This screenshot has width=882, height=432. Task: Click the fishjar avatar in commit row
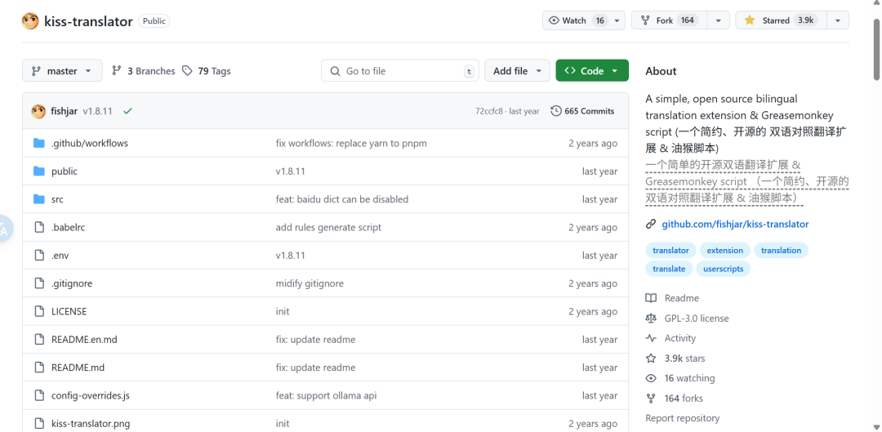[x=38, y=111]
